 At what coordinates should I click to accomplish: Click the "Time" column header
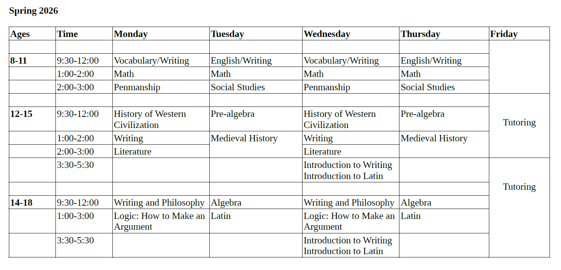pyautogui.click(x=67, y=34)
